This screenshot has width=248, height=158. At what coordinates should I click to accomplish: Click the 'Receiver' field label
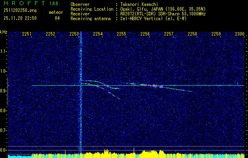pos(80,14)
